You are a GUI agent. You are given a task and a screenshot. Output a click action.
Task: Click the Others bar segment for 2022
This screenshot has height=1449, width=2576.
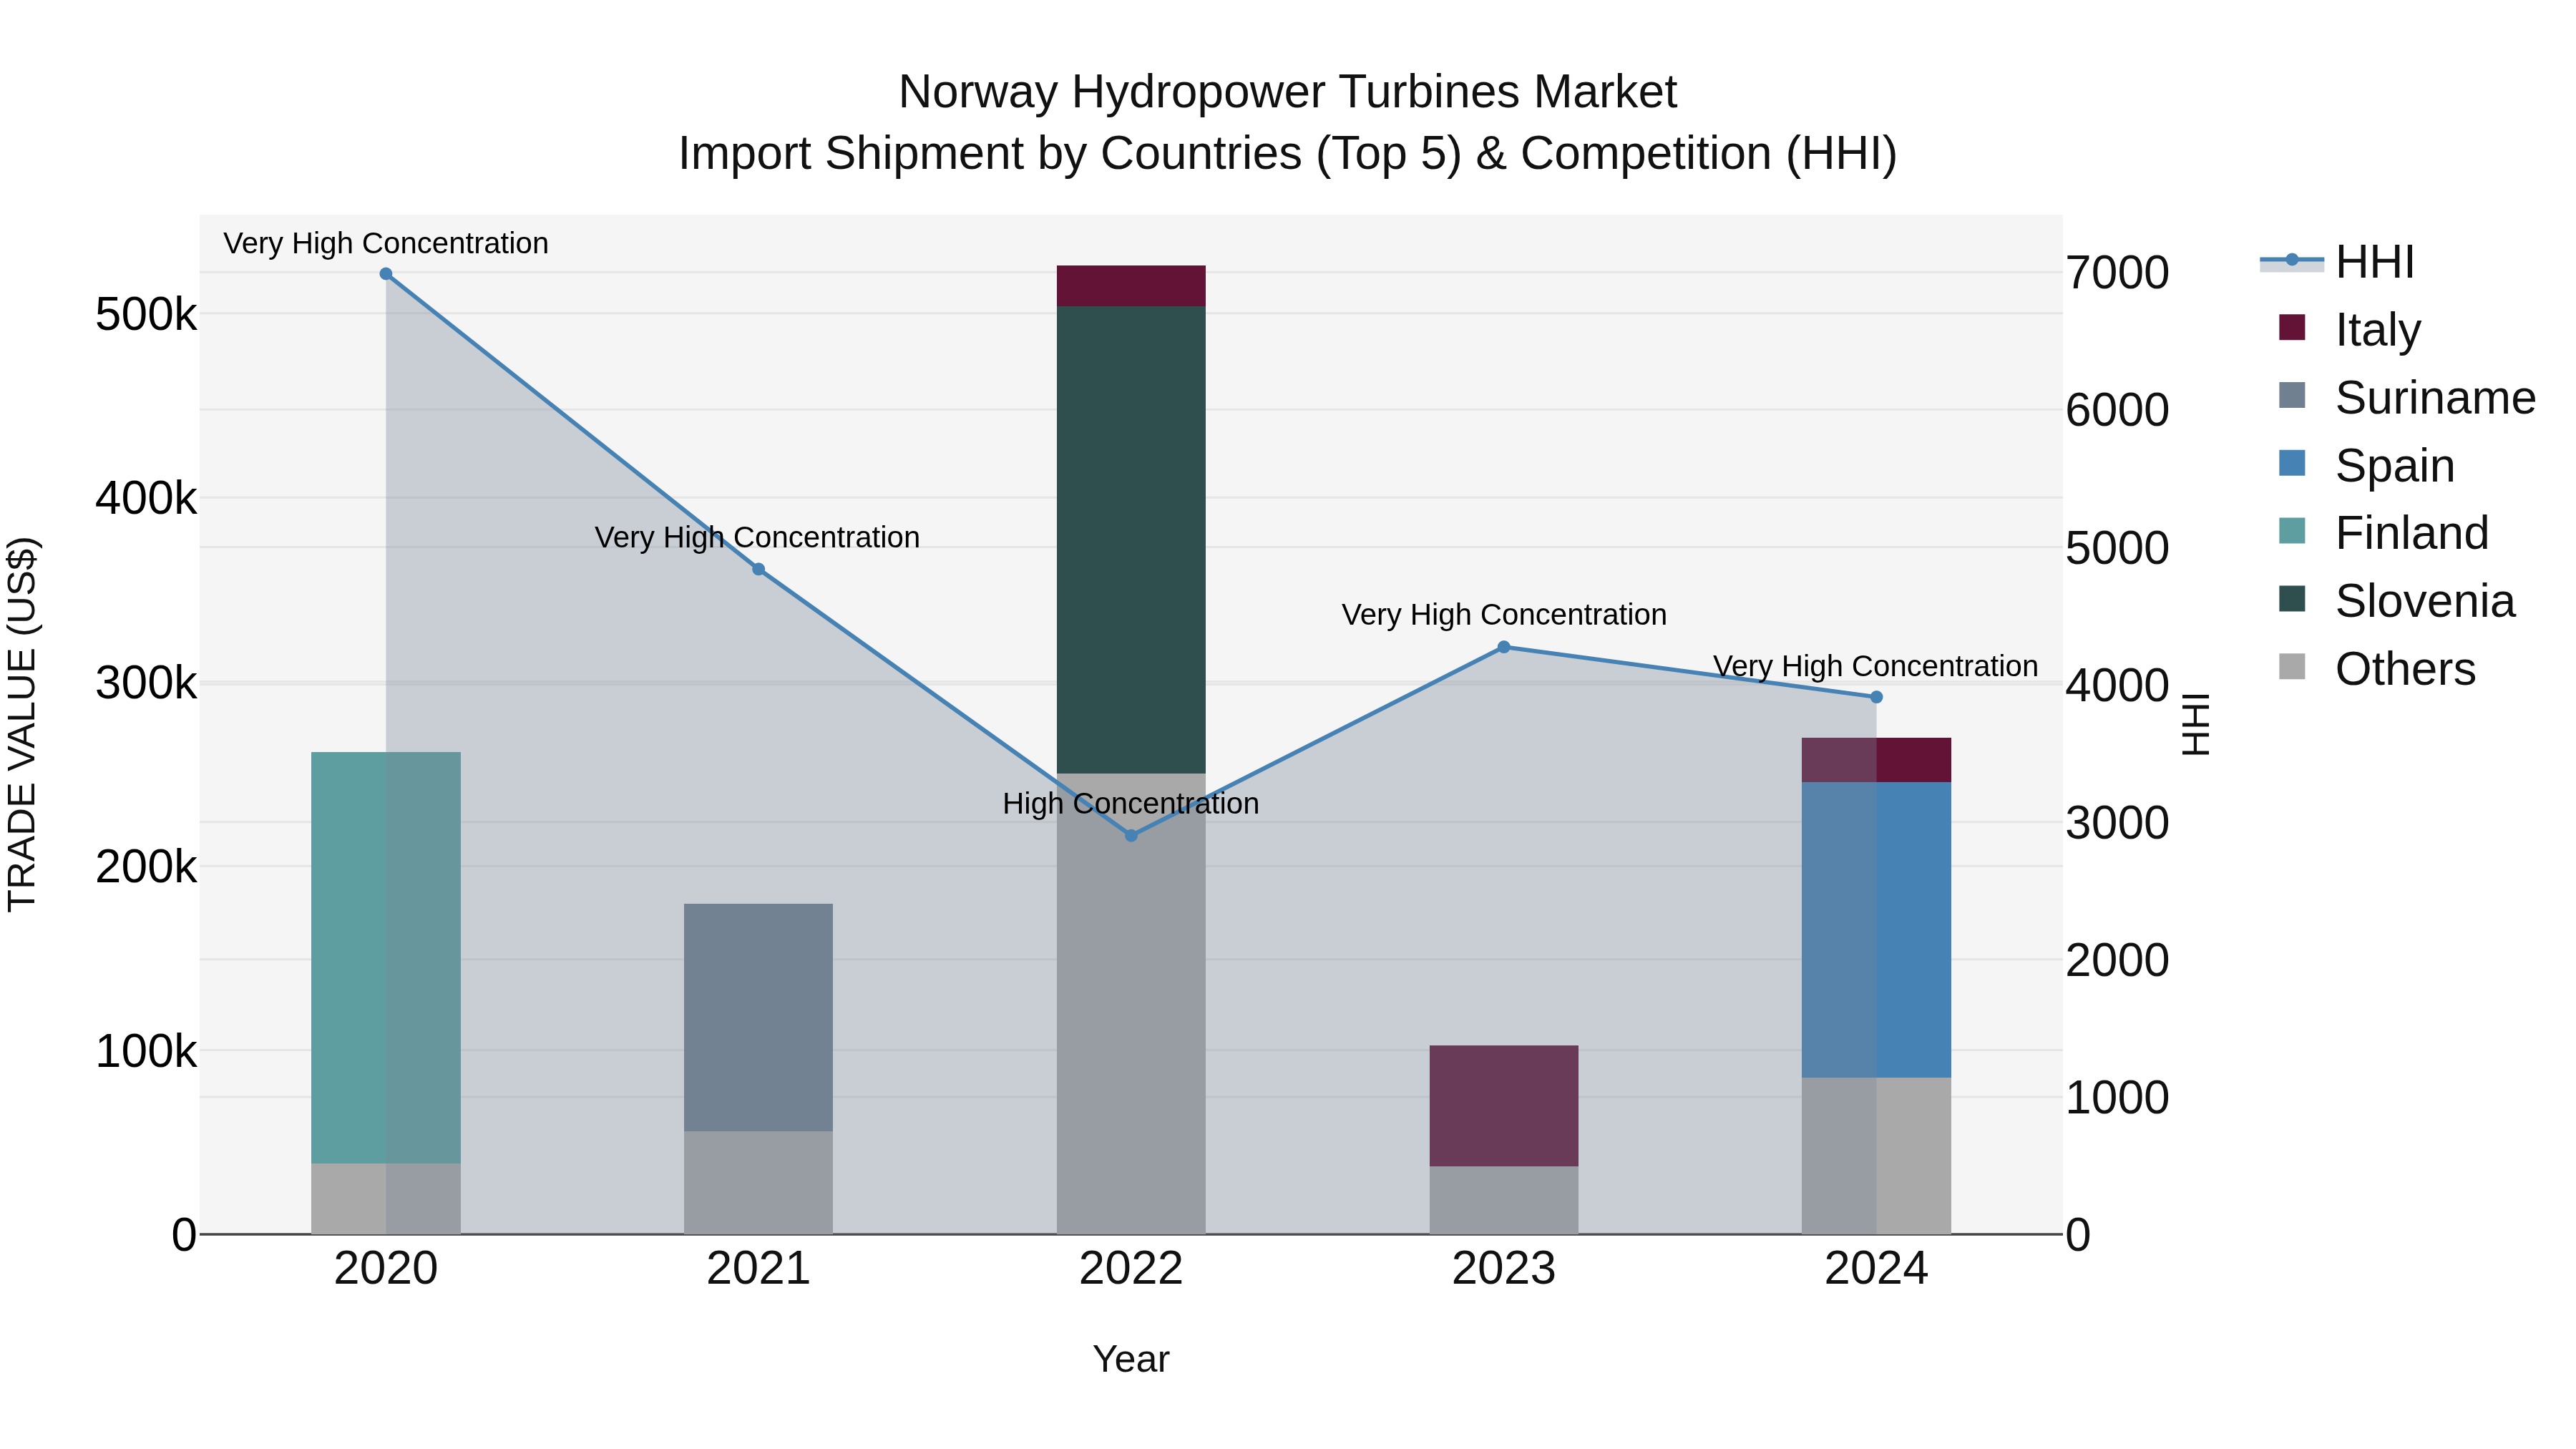coord(1131,1003)
